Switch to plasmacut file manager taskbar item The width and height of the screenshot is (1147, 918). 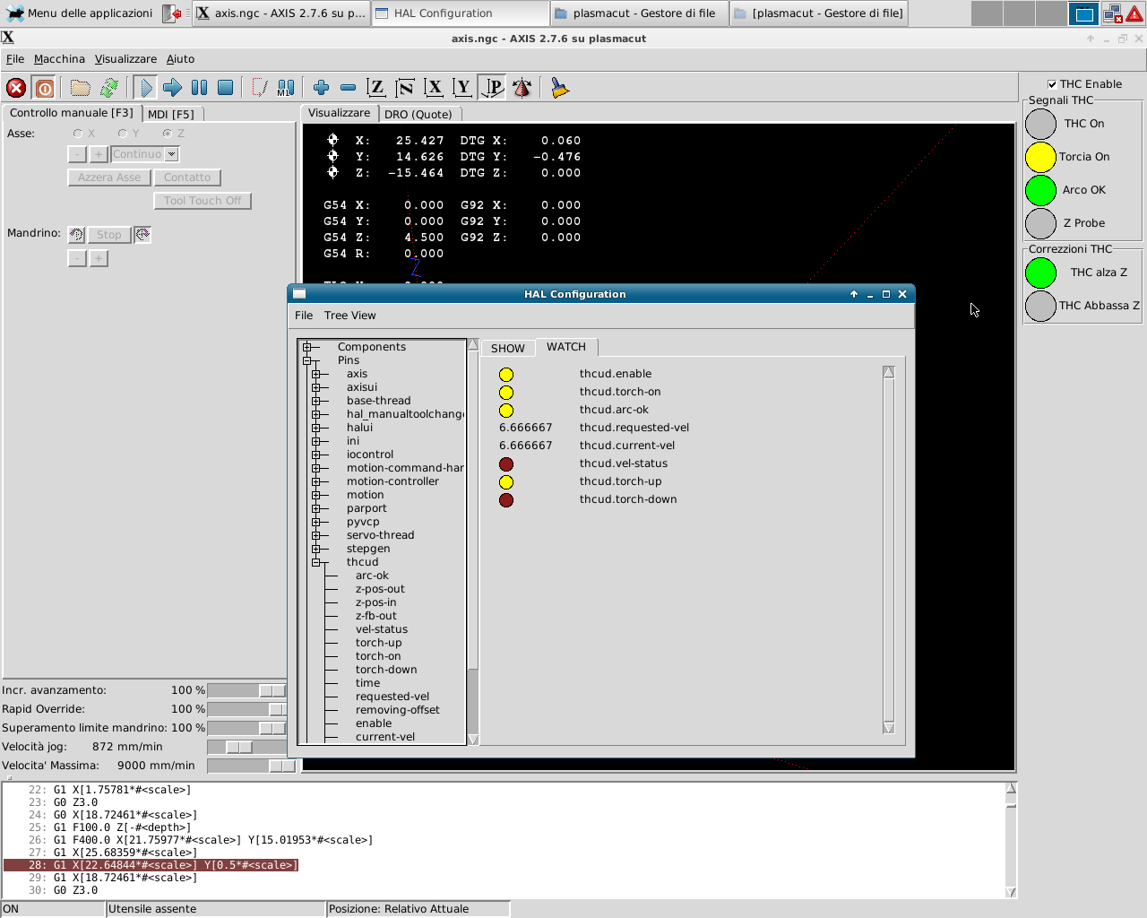(639, 13)
